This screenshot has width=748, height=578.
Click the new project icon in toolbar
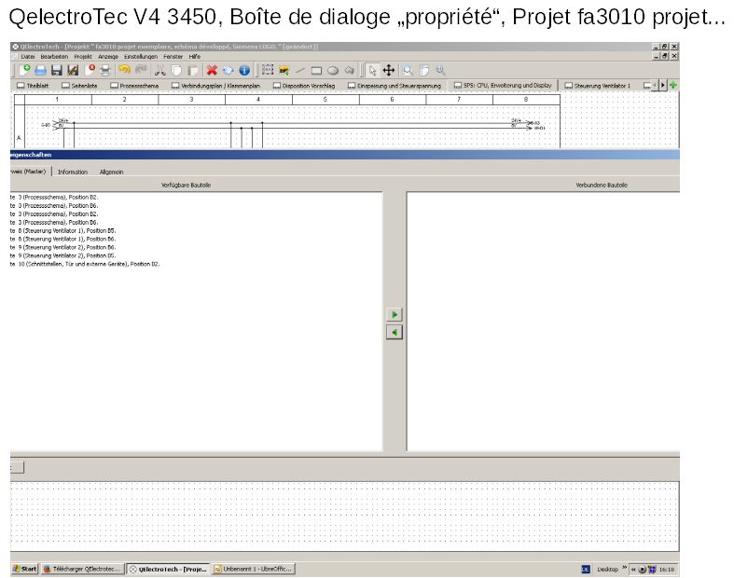[x=24, y=70]
